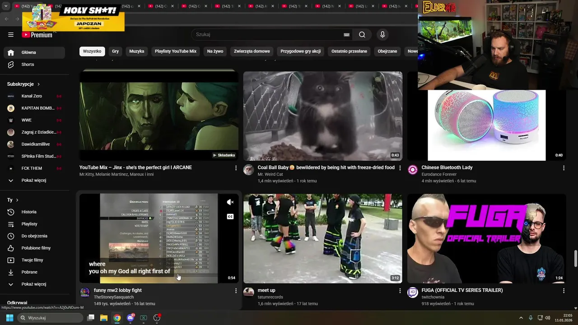Open SPInka Film Stud... subscription channel
This screenshot has width=578, height=325.
point(34,156)
